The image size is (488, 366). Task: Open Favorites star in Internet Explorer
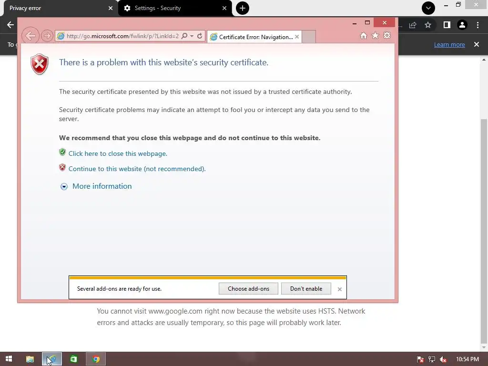(376, 35)
